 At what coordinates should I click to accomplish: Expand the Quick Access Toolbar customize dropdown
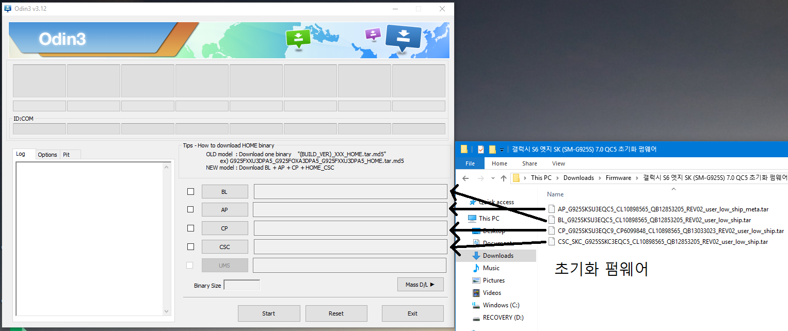pos(502,150)
